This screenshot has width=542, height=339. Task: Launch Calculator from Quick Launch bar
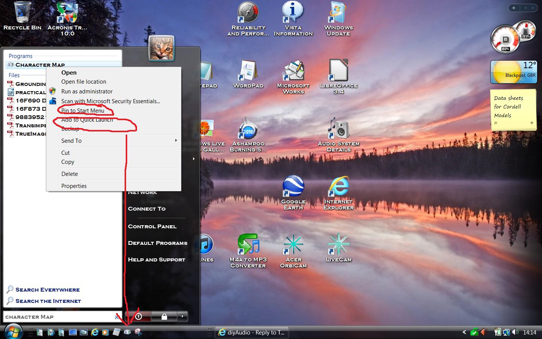tap(116, 332)
